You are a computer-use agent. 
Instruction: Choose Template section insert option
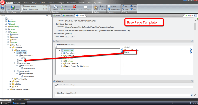tap(30, 6)
